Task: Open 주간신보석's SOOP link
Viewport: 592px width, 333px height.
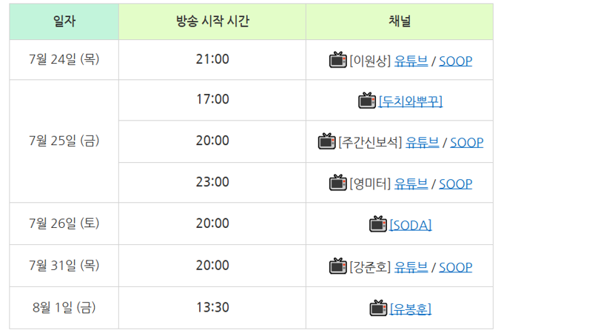Action: pos(467,142)
